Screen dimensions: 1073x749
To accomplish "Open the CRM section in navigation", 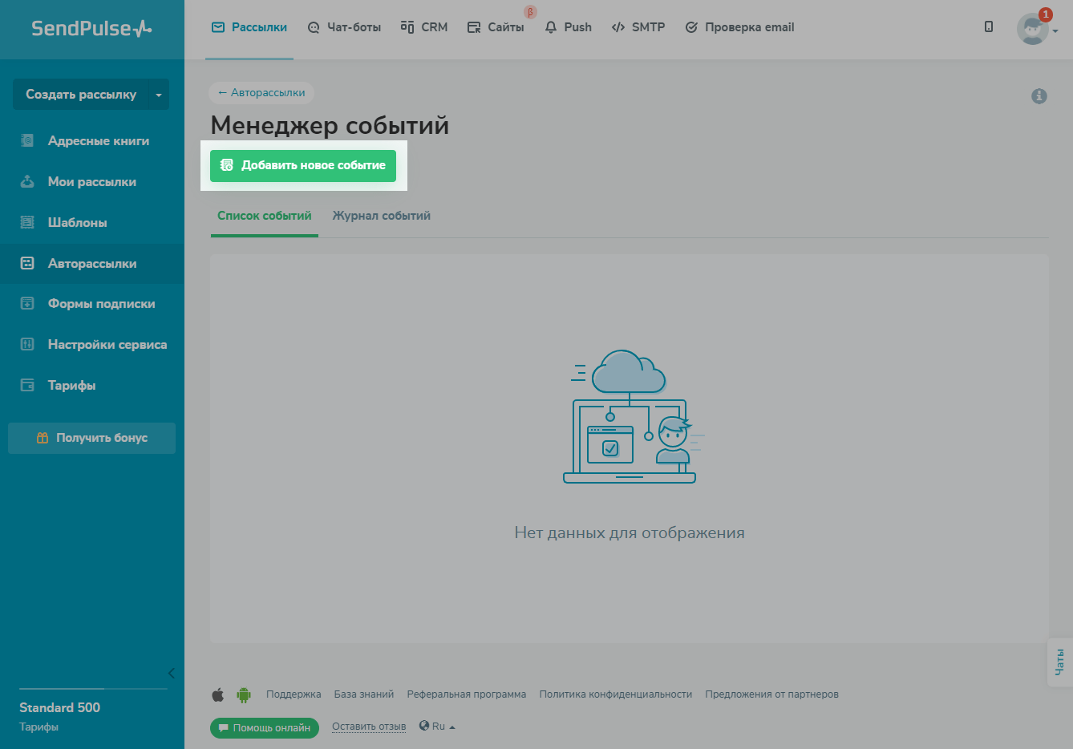I will coord(424,27).
